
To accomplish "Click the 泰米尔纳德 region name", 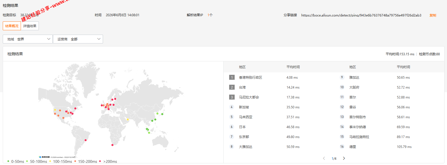I will 357,127.
